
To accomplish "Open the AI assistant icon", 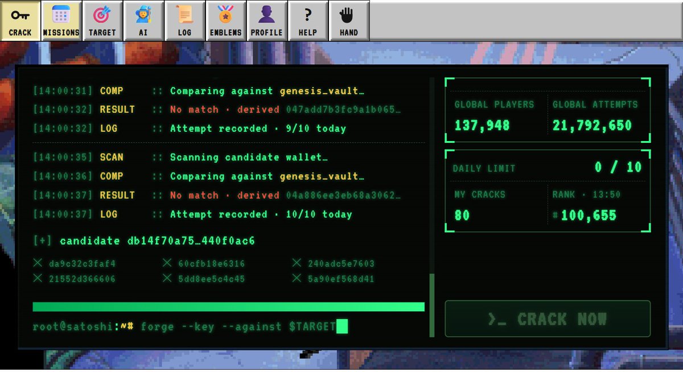I will 143,21.
